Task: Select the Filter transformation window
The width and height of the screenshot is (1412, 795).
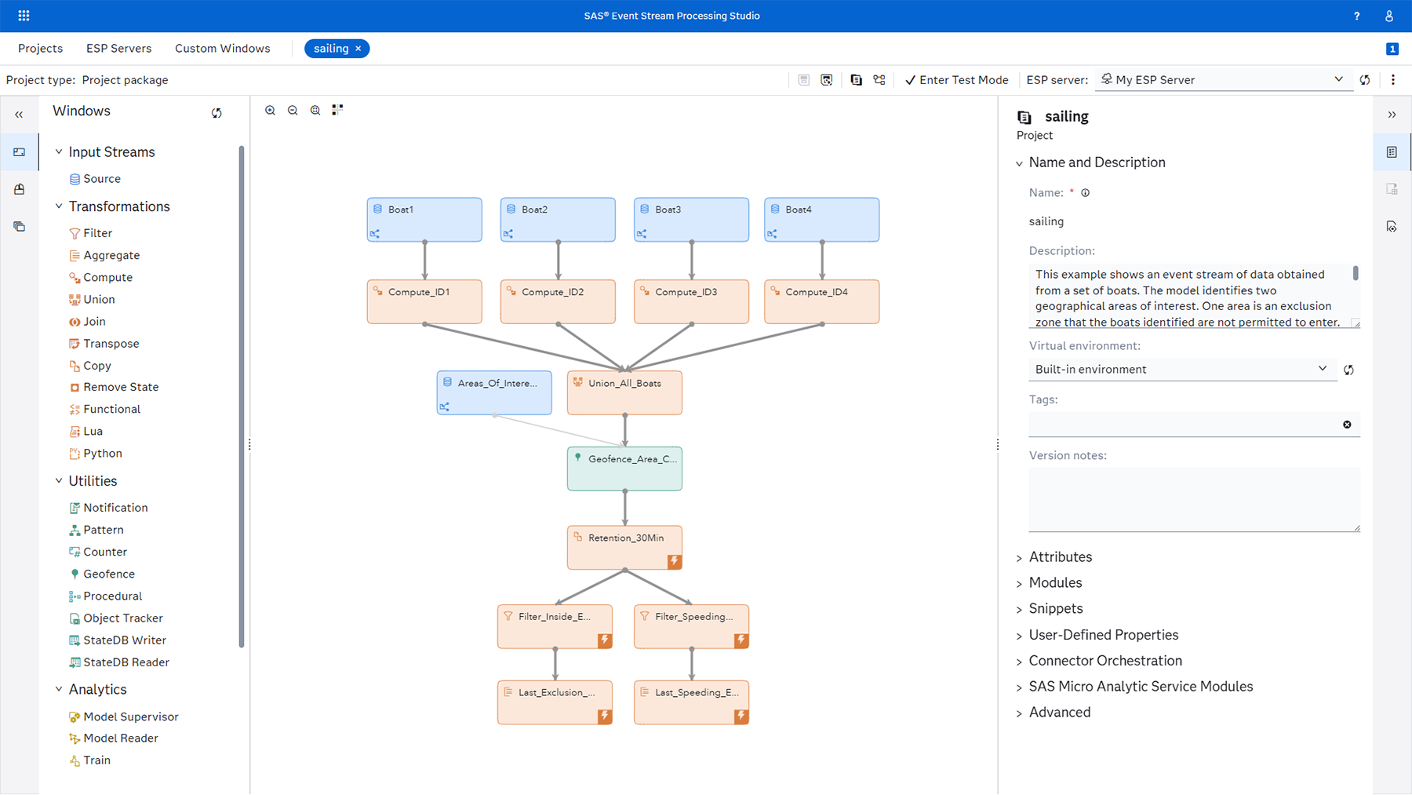Action: (99, 232)
